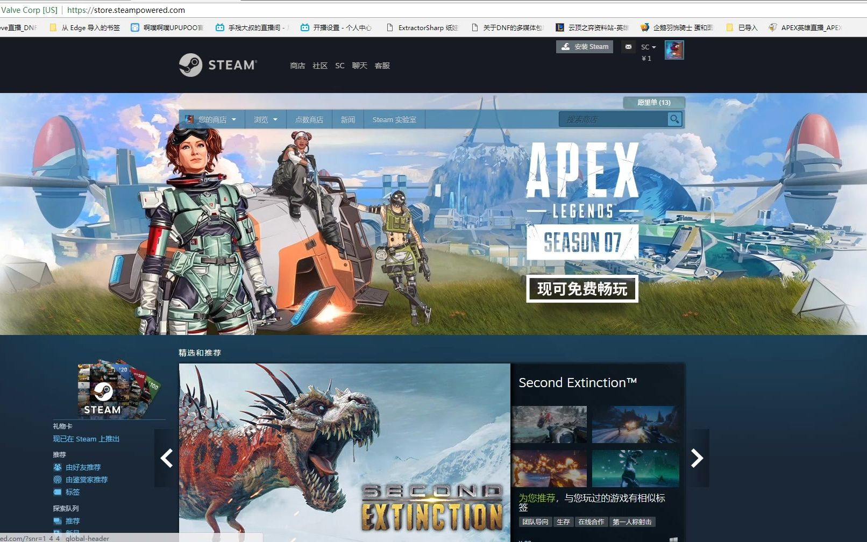Click the browser address bar URL

click(x=126, y=10)
